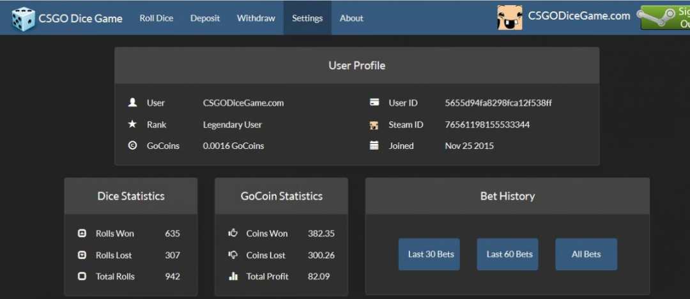Viewport: 690px width, 299px height.
Task: Select the Settings tab
Action: [307, 18]
